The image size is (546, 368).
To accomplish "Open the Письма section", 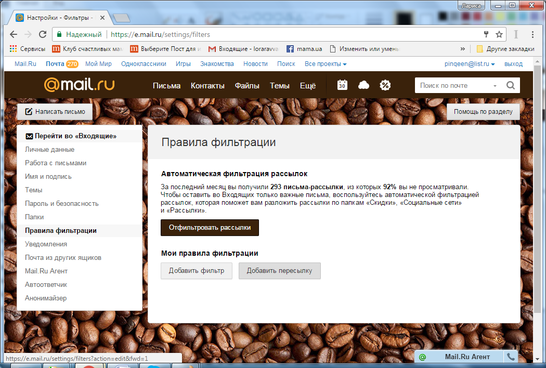I will coord(166,86).
